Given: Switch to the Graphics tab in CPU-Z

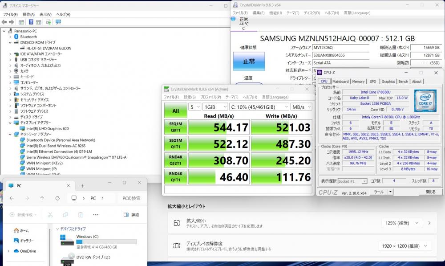Looking at the screenshot, I should point(388,82).
